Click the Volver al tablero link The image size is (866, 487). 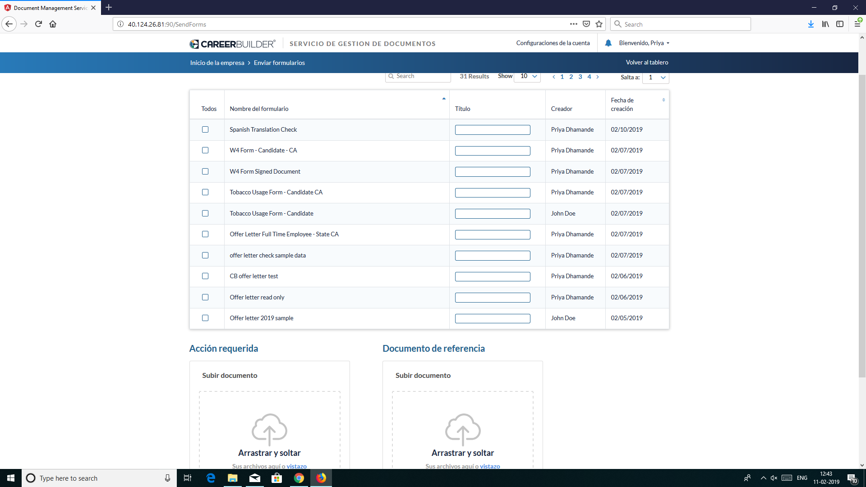pos(647,63)
